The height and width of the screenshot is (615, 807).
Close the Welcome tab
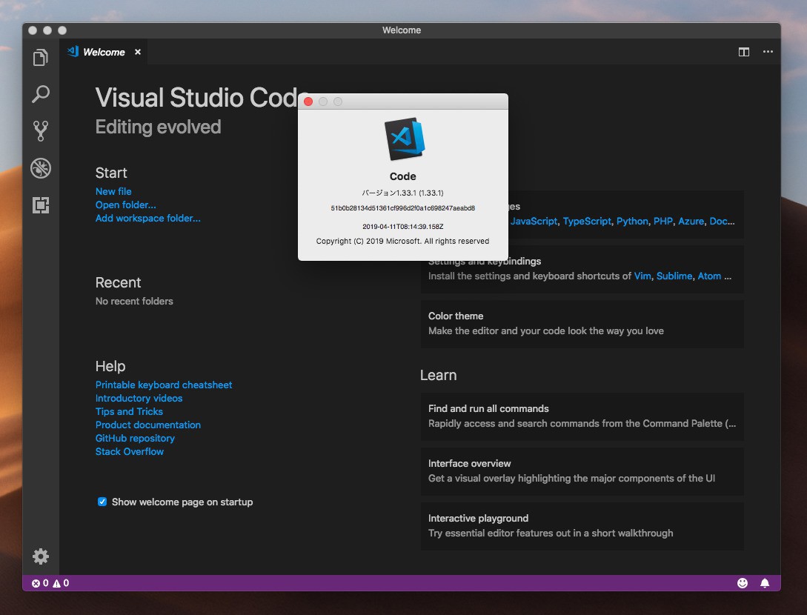point(138,52)
